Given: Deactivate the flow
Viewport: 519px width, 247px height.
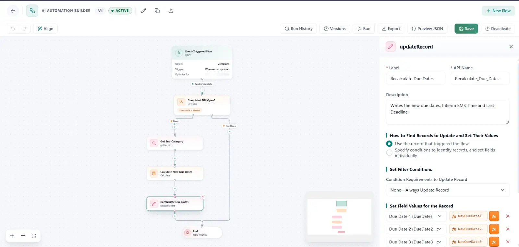Looking at the screenshot, I should pyautogui.click(x=498, y=28).
